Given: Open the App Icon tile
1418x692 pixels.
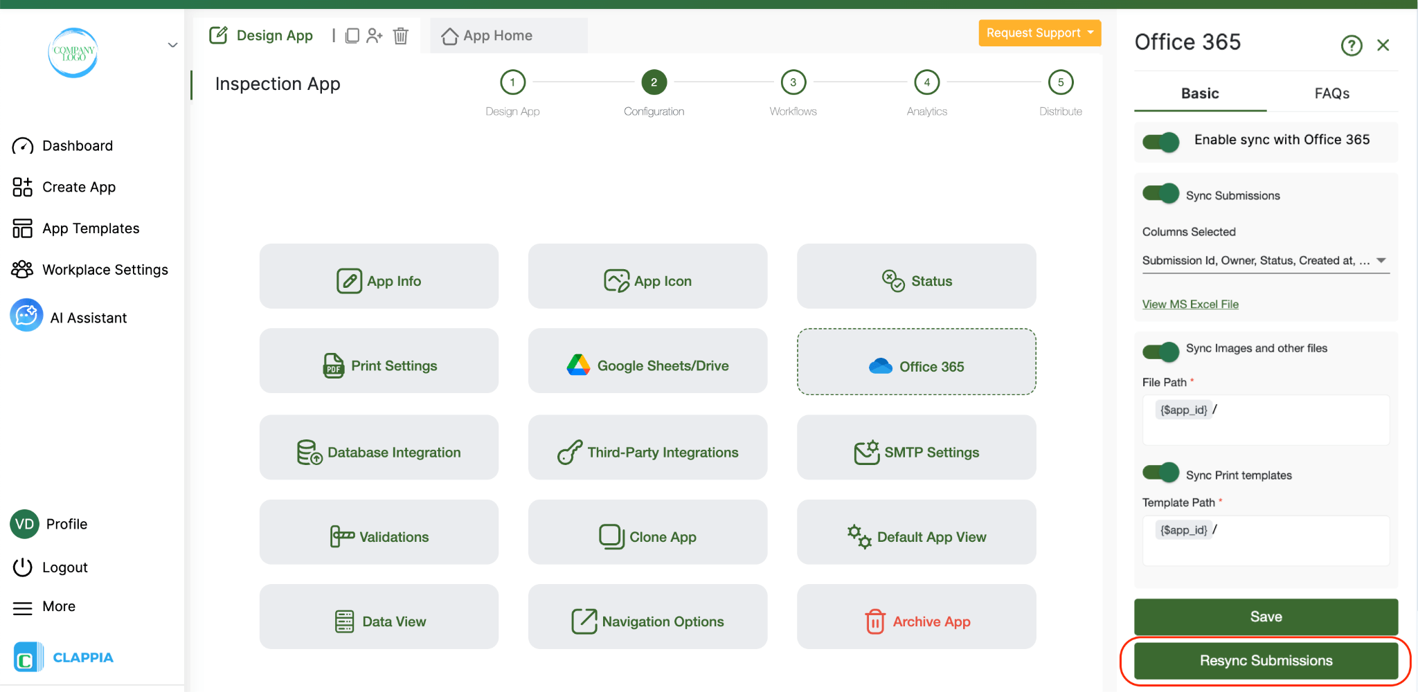Looking at the screenshot, I should click(x=647, y=276).
